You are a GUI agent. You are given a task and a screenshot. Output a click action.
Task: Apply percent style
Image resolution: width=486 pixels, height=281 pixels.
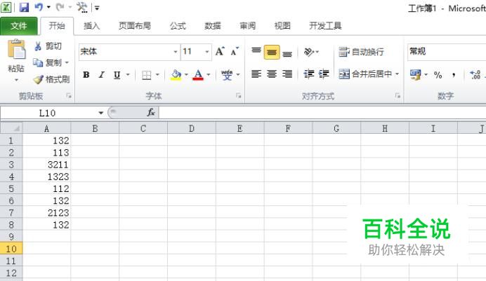pyautogui.click(x=438, y=75)
